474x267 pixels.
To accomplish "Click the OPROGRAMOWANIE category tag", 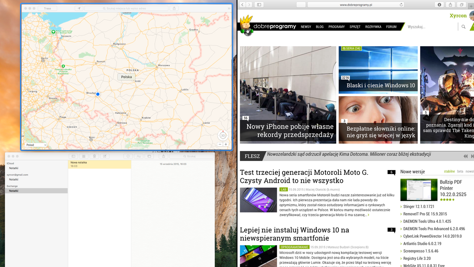I will pyautogui.click(x=294, y=247).
